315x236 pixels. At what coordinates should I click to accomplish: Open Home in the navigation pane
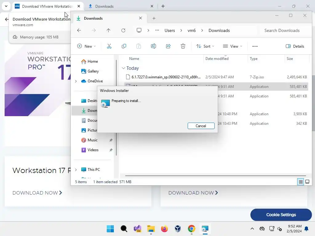(x=93, y=61)
